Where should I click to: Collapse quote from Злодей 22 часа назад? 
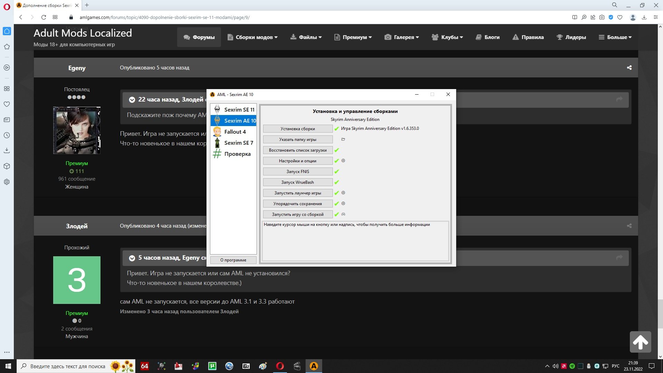click(x=132, y=100)
